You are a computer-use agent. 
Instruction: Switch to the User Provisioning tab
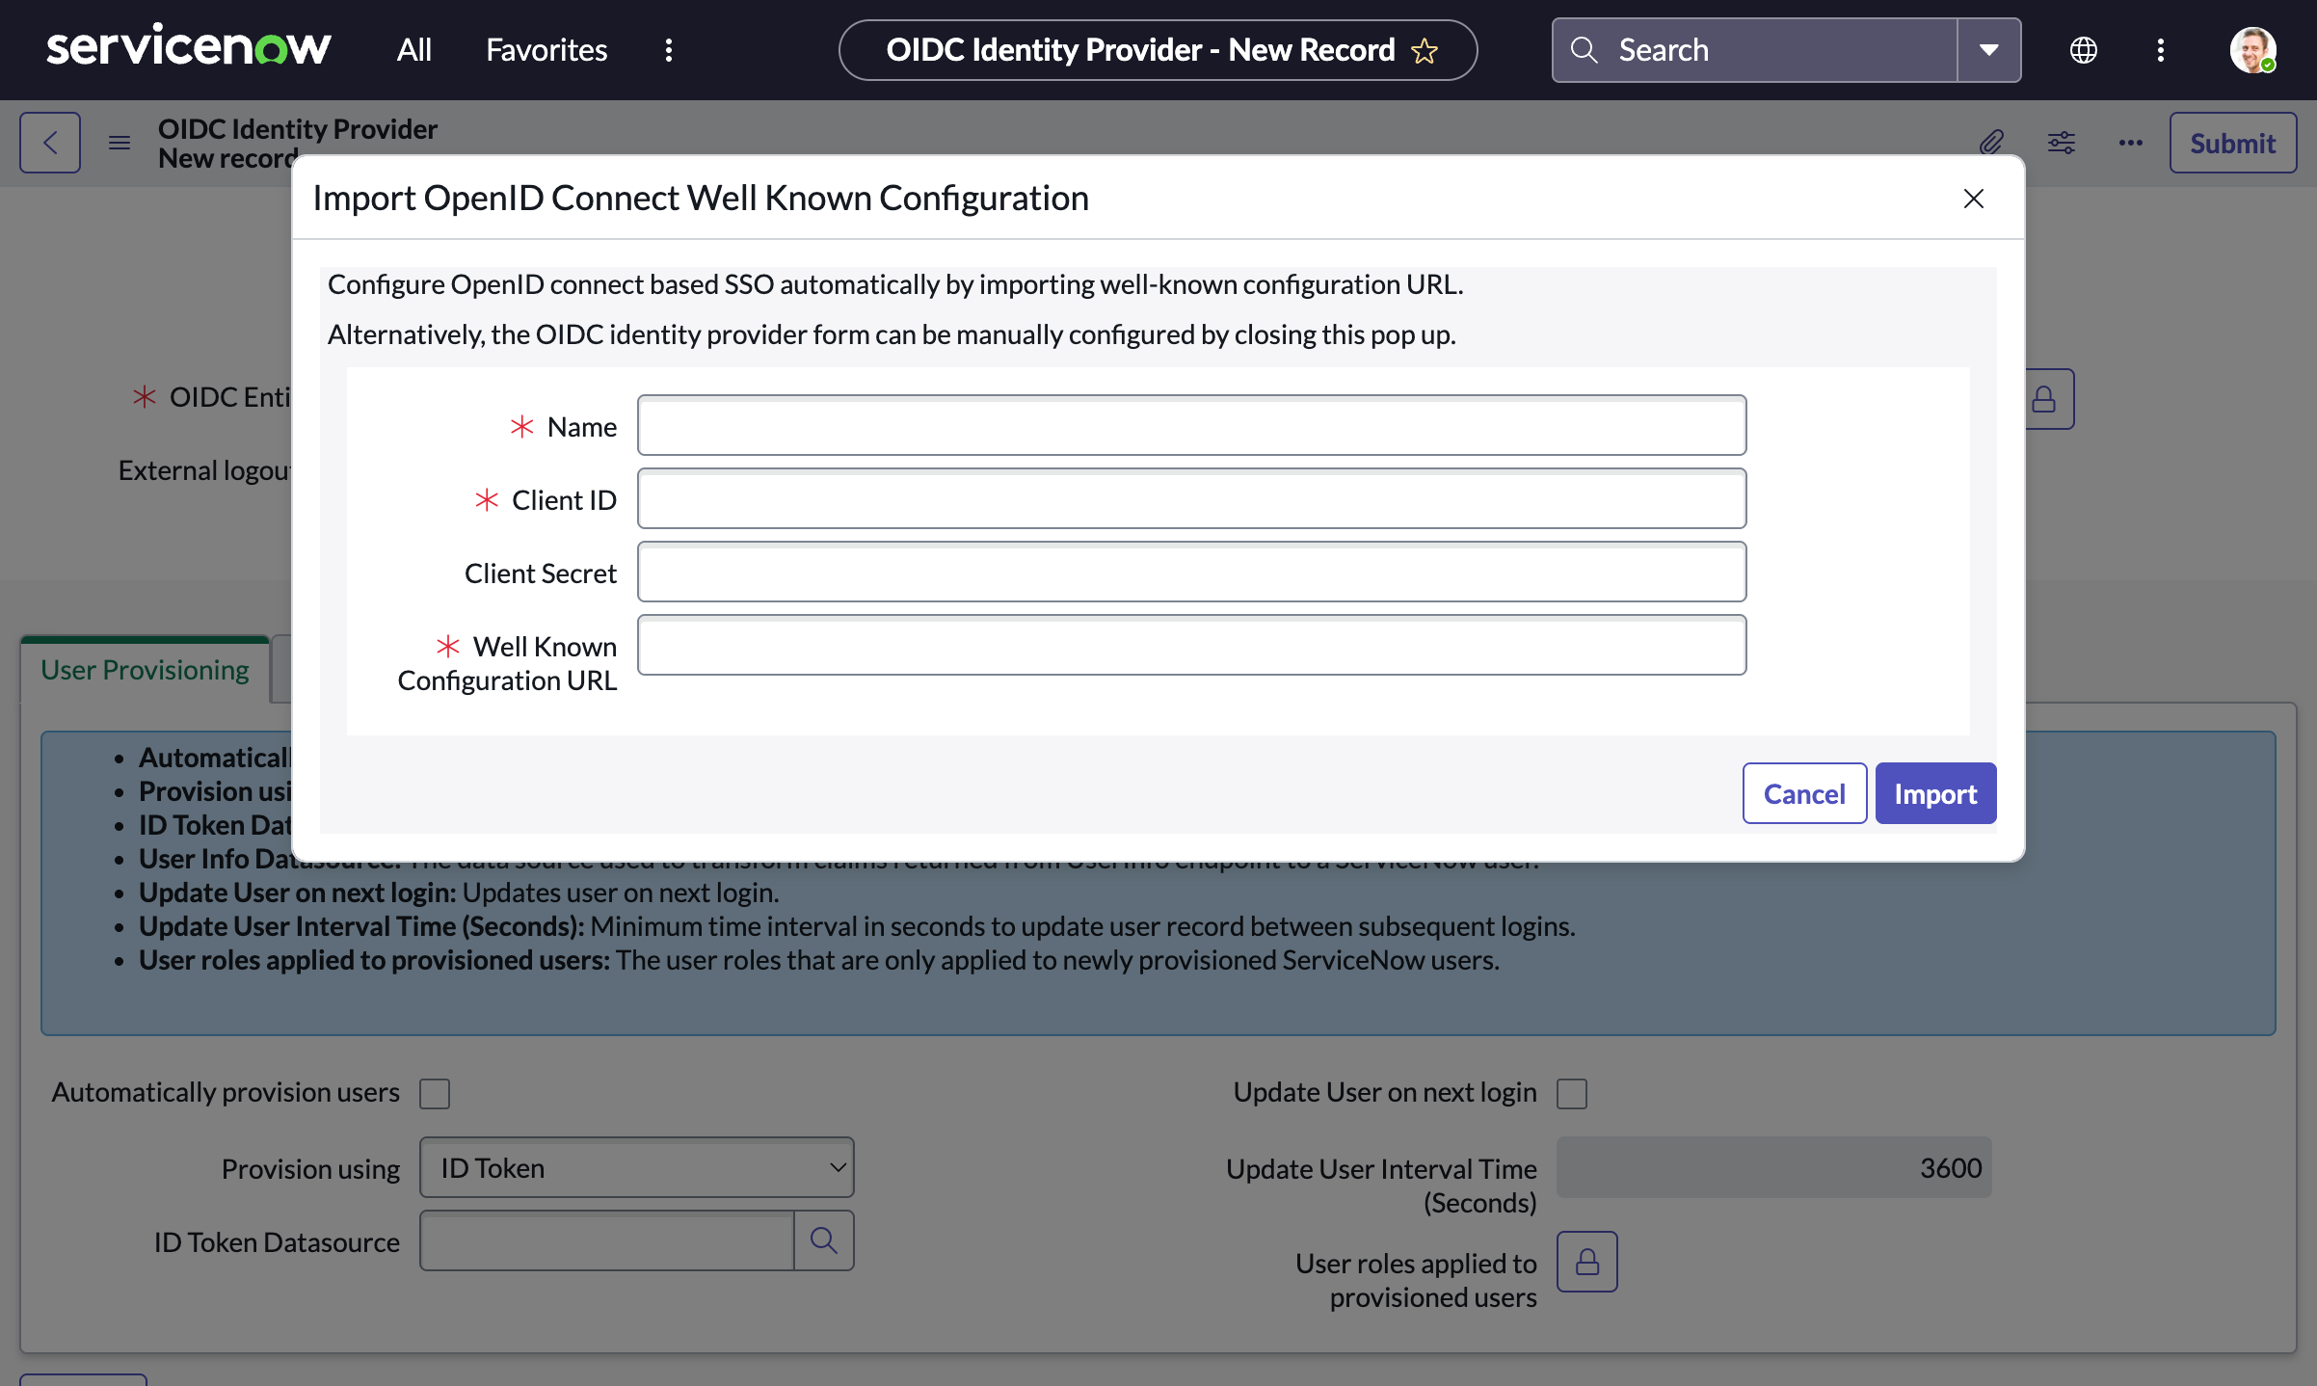145,668
